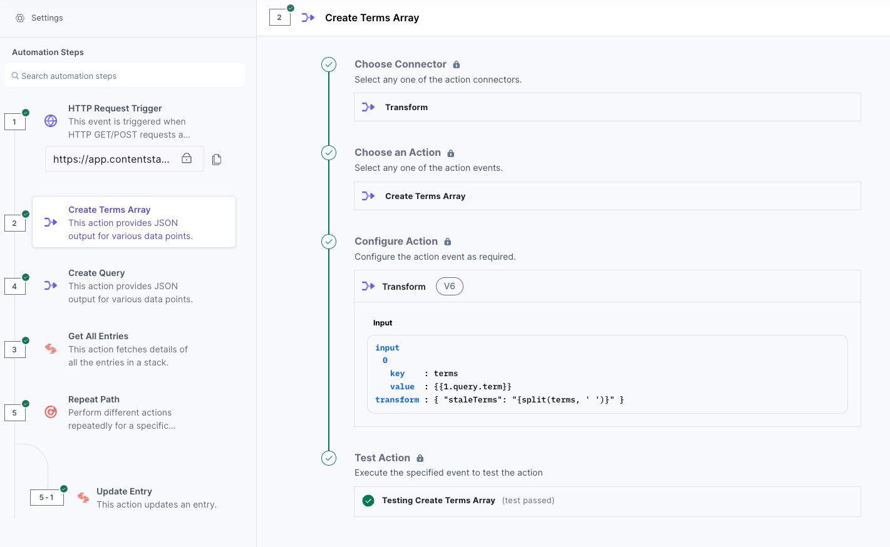Copy the HTTP trigger URL
The width and height of the screenshot is (890, 547).
pos(217,160)
